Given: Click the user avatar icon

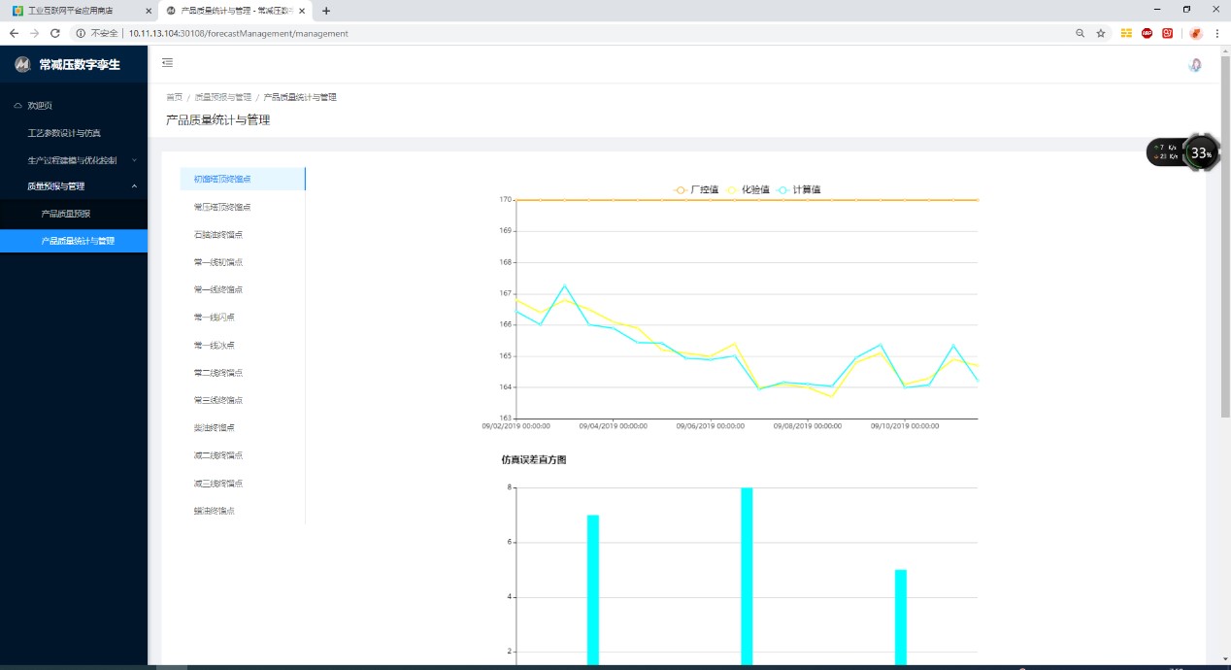Looking at the screenshot, I should click(x=1195, y=65).
